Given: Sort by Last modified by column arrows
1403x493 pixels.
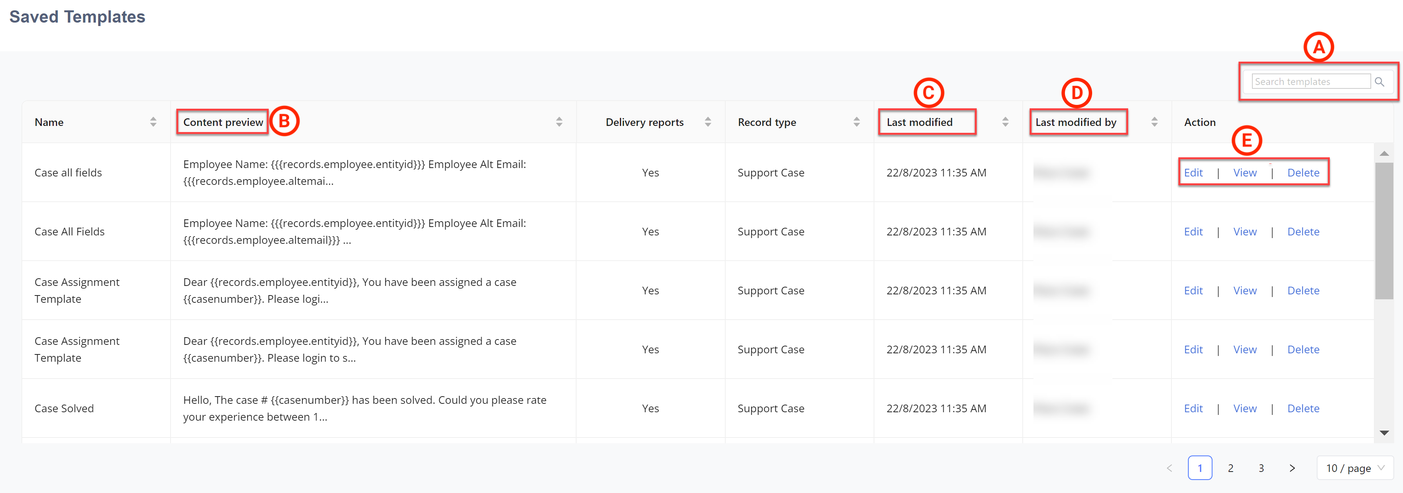Looking at the screenshot, I should click(1155, 122).
